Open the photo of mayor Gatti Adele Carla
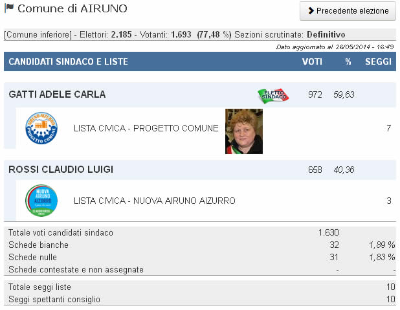This screenshot has width=400, height=310. 244,131
